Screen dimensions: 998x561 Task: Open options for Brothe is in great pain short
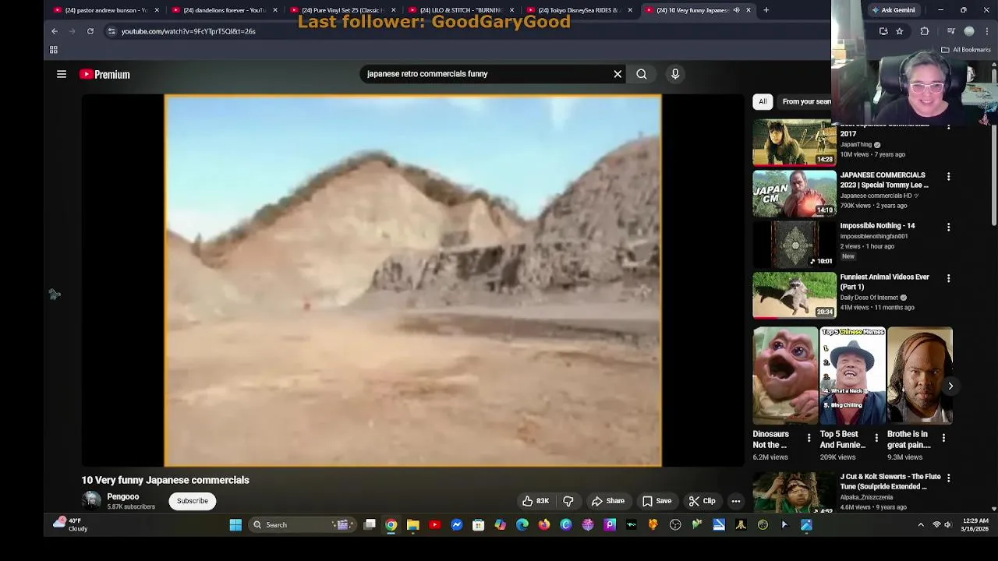pyautogui.click(x=943, y=438)
